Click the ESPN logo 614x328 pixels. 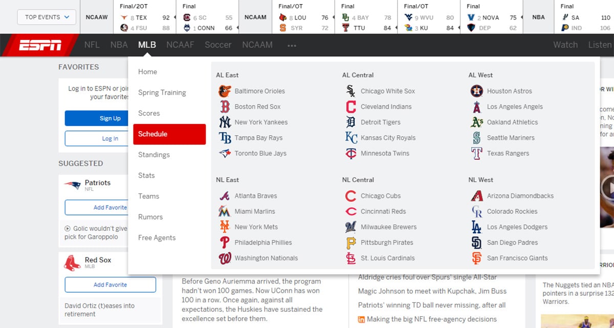click(40, 45)
